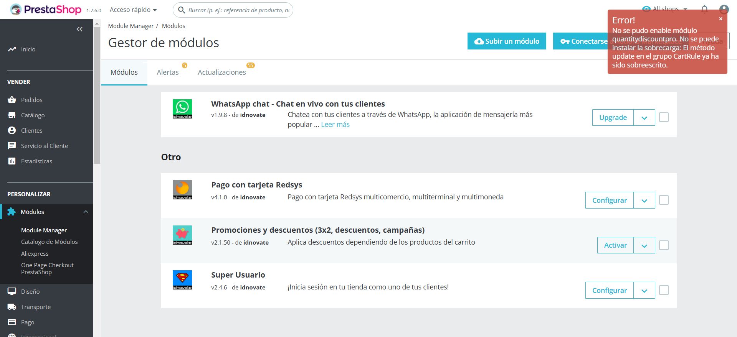The width and height of the screenshot is (737, 337).
Task: Switch to the Alertas tab
Action: [x=168, y=72]
